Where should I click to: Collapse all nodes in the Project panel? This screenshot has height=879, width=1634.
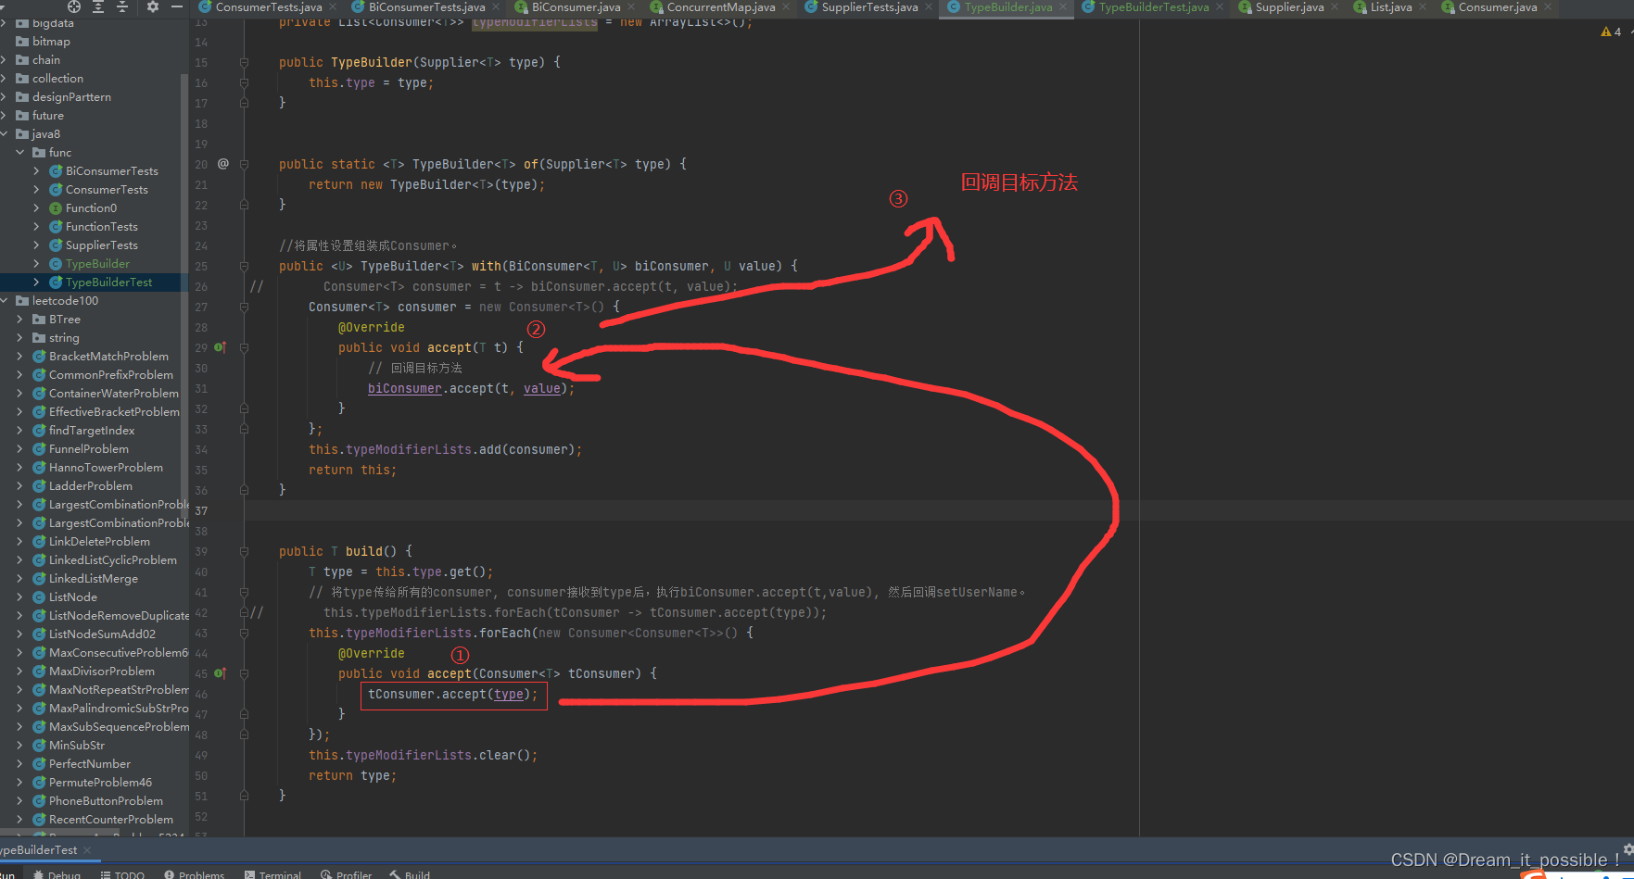coord(120,6)
